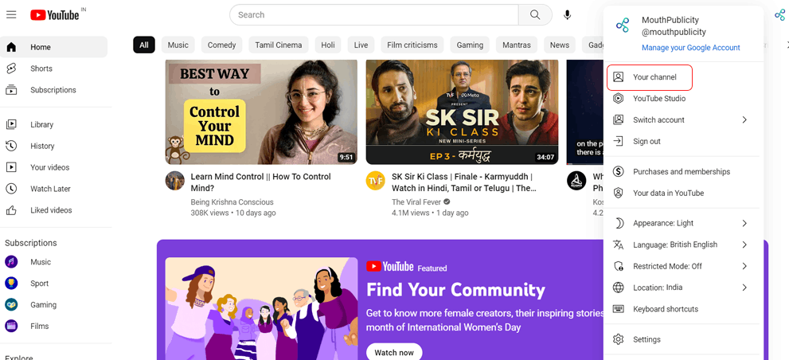This screenshot has width=789, height=360.
Task: Open Liked videos playlist
Action: (x=54, y=210)
